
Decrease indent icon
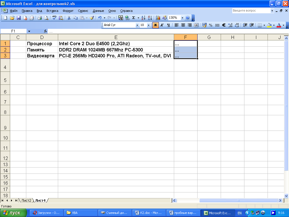245,25
